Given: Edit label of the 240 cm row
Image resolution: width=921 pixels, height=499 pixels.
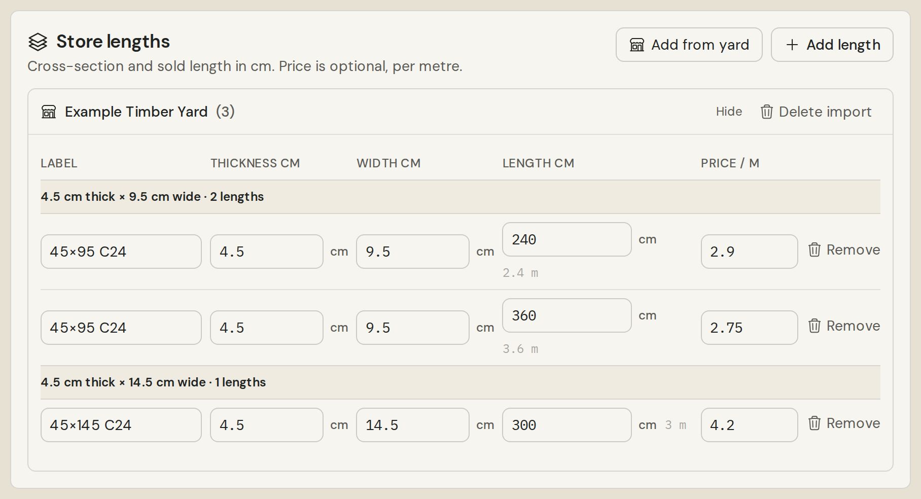Looking at the screenshot, I should [121, 252].
